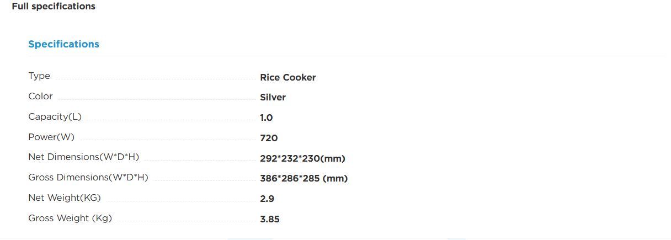Click the Full specifications heading

[x=54, y=7]
